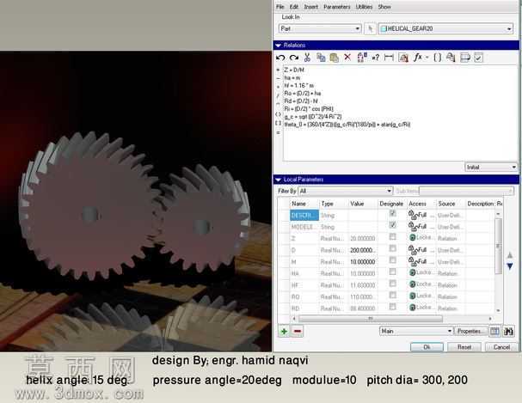Viewport: 522px width, 403px height.
Task: Insert minus operator from side strip
Action: click(279, 78)
